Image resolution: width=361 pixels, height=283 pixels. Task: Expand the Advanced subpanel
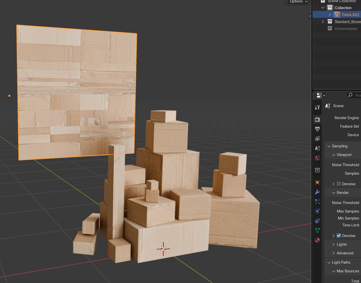click(334, 253)
